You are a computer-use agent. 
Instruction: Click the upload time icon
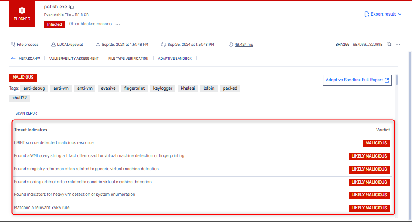pos(98,45)
